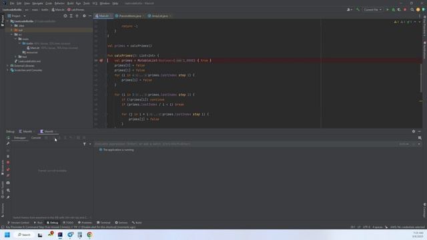Open the user account dropdown in toolbar
The image size is (427, 240).
(350, 9)
